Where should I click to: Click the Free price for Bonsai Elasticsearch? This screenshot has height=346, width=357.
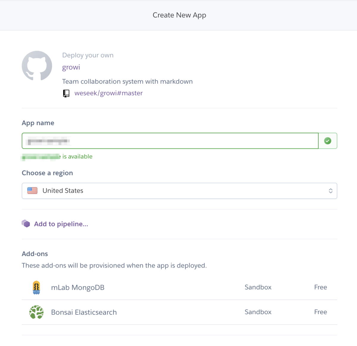point(320,312)
